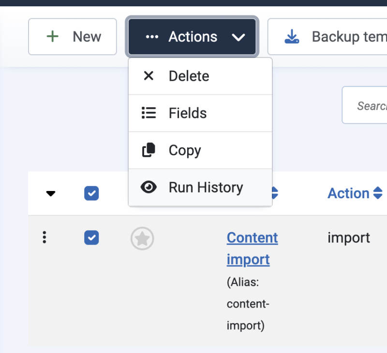Screen dimensions: 387x353
Task: Select Run History in Actions menu
Action: tap(200, 187)
